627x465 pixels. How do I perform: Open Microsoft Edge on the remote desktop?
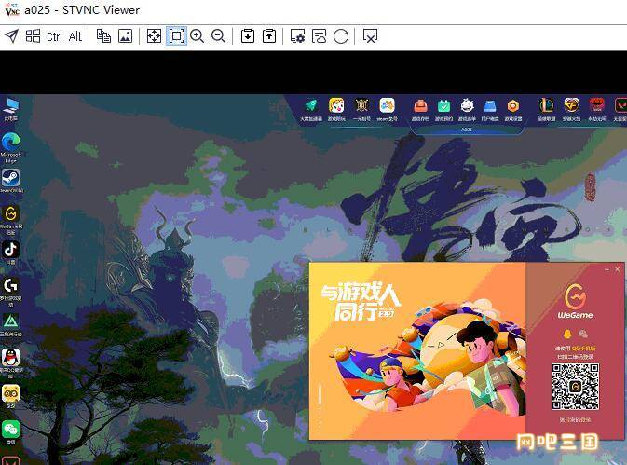(x=11, y=142)
